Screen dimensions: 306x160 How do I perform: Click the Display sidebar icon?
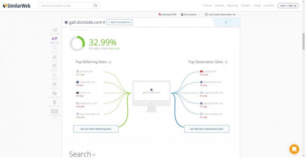point(55,67)
